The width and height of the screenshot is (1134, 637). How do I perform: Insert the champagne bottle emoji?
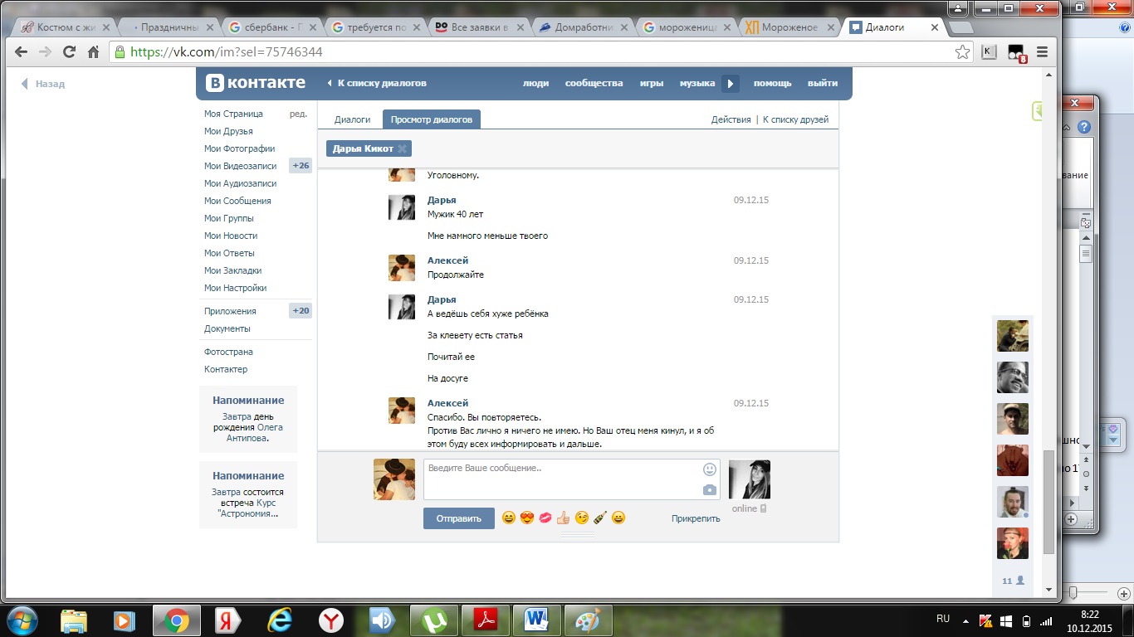point(599,518)
